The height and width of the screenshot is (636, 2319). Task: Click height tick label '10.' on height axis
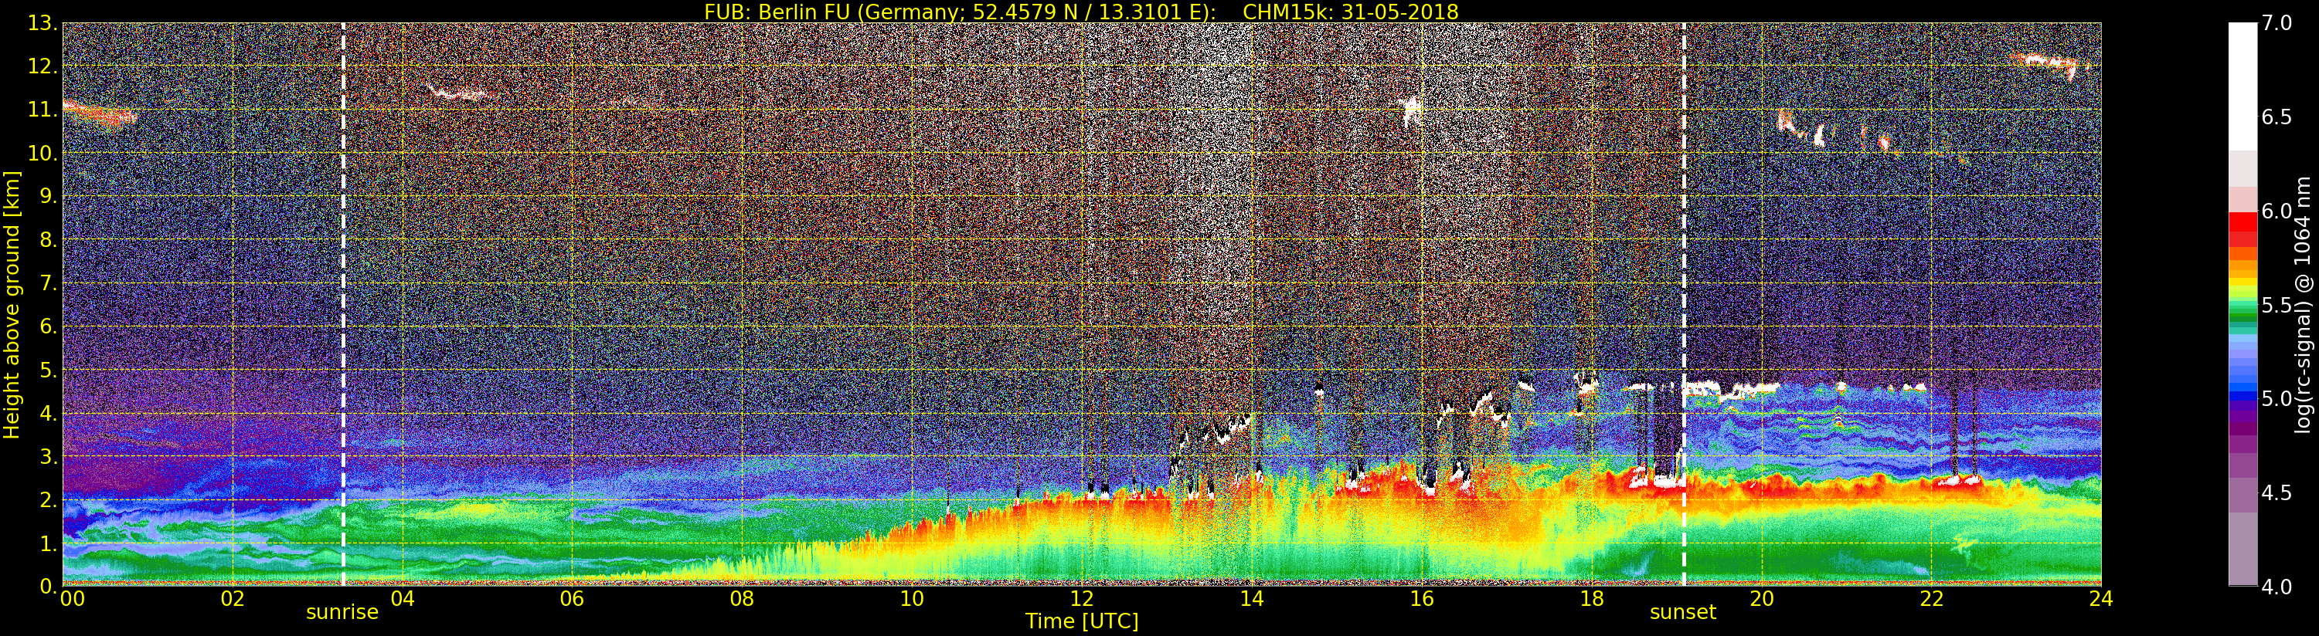point(43,153)
